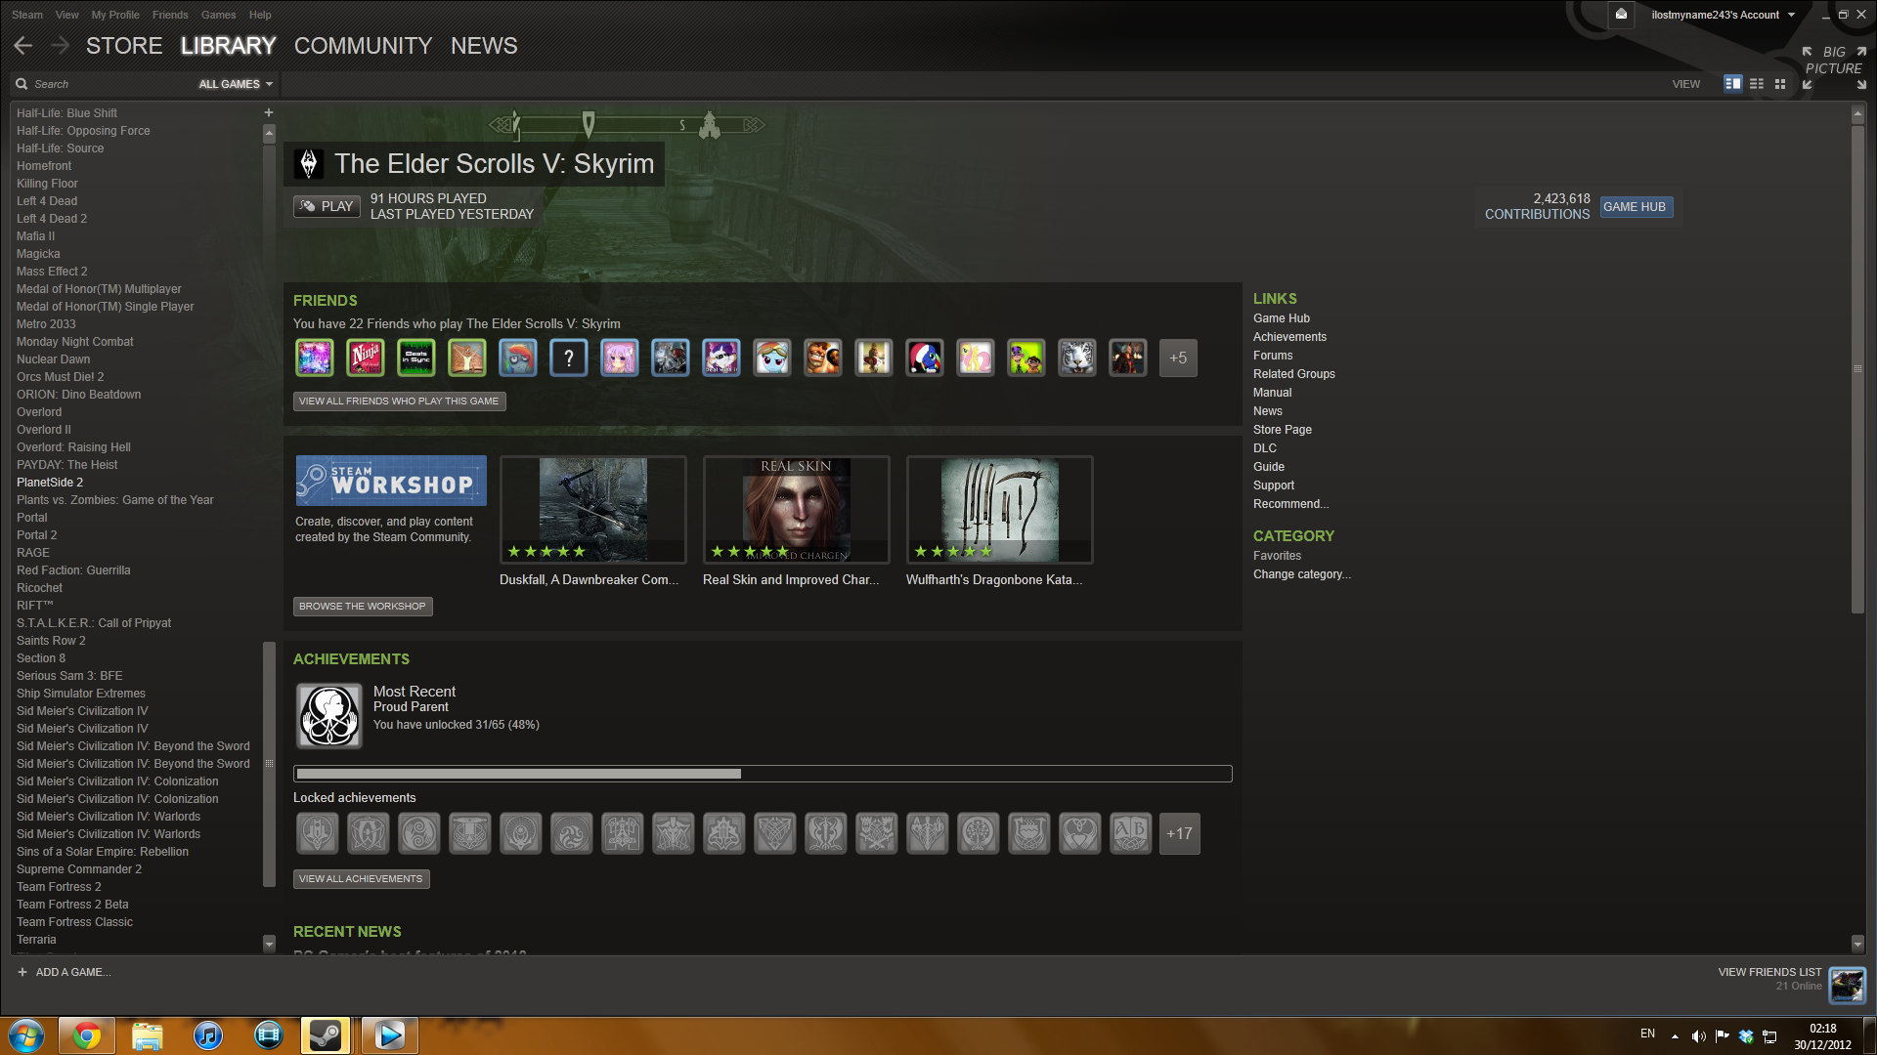Open the Steam Workshop banner
1877x1055 pixels.
pos(391,481)
